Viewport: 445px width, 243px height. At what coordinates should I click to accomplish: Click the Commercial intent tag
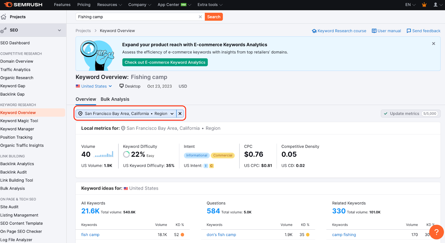(x=222, y=155)
